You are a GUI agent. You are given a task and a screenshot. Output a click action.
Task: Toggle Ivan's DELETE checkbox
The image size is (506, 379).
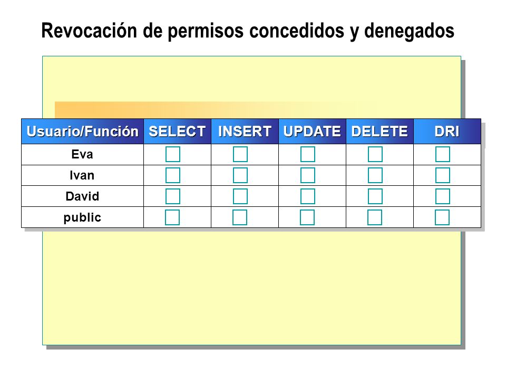pos(375,175)
